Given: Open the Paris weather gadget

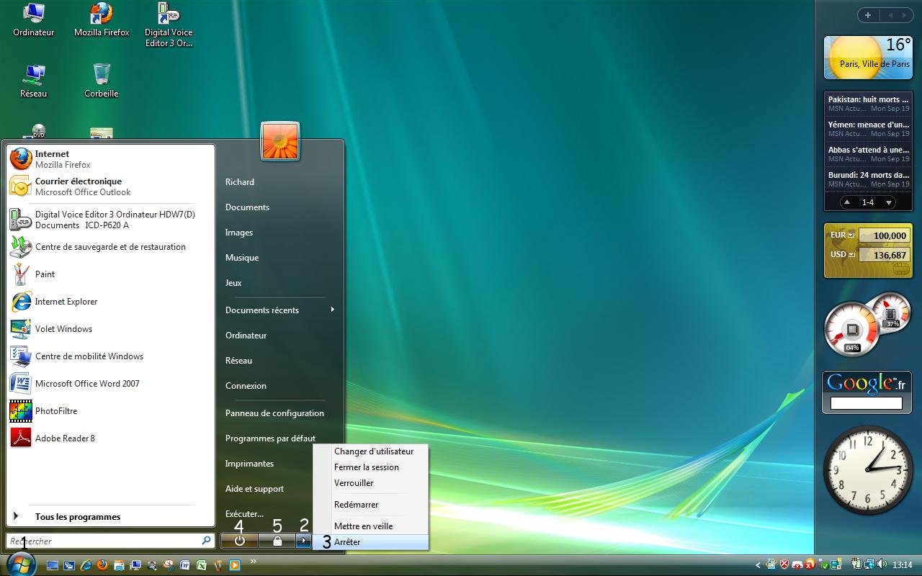Looking at the screenshot, I should coord(868,57).
